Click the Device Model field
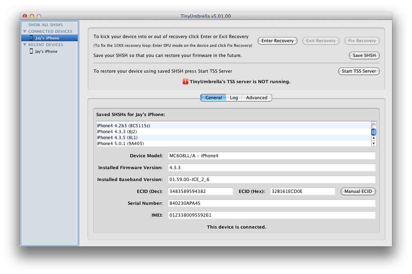 [x=272, y=156]
